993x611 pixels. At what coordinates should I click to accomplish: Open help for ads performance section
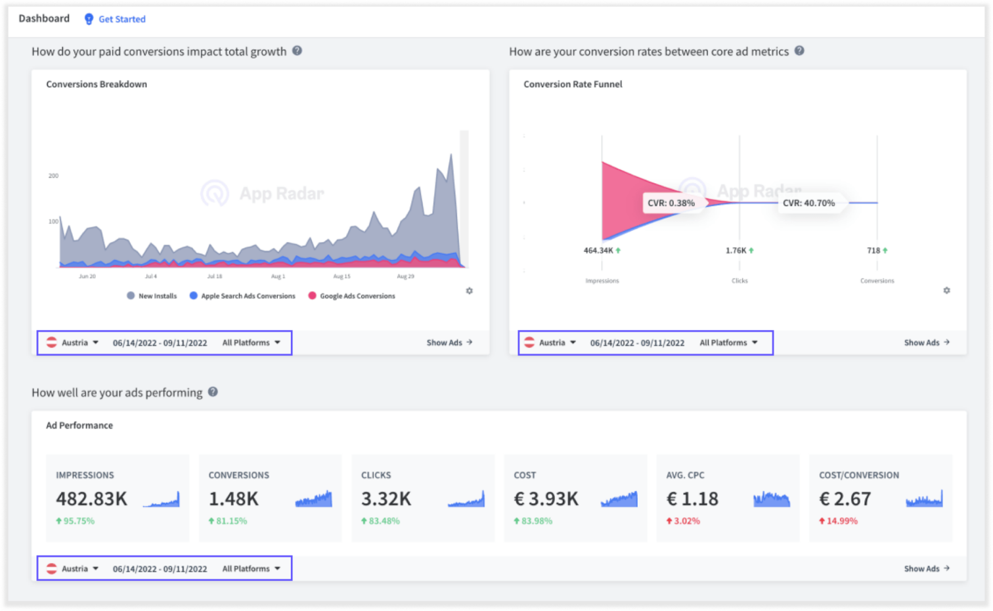point(212,392)
